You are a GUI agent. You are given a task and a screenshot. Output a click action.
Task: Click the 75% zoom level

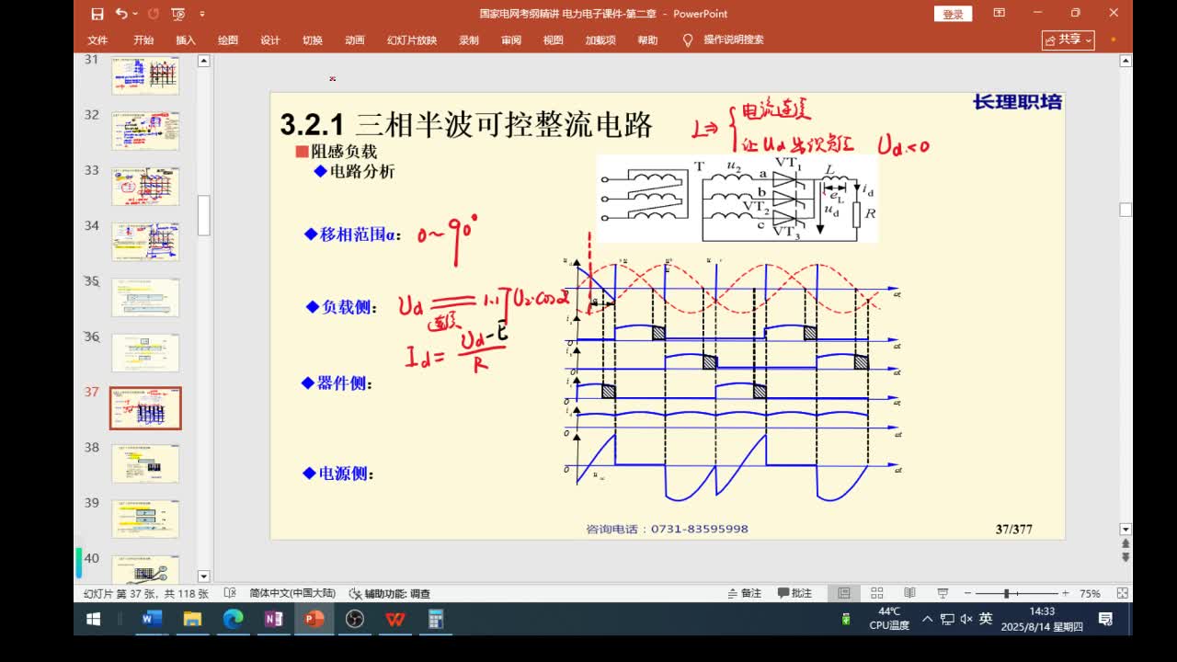(x=1090, y=594)
